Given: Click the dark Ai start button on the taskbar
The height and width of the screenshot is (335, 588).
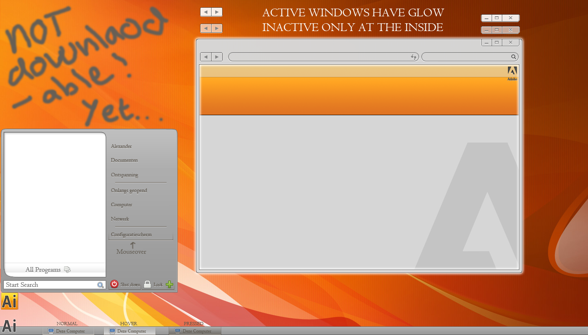Looking at the screenshot, I should (x=9, y=326).
